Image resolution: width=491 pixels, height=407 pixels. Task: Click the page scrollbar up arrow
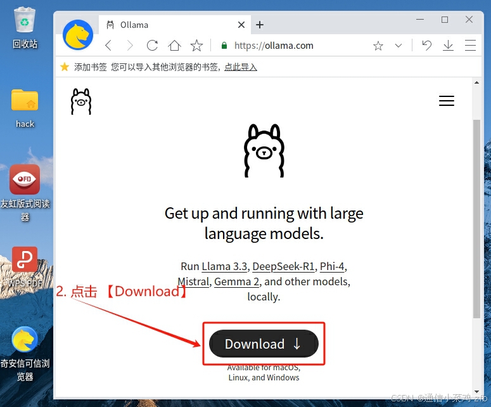tap(476, 82)
